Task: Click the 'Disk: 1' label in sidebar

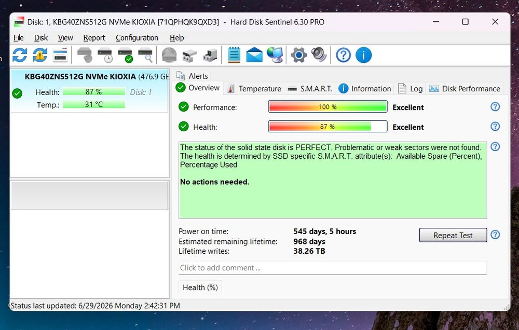Action: pyautogui.click(x=141, y=92)
